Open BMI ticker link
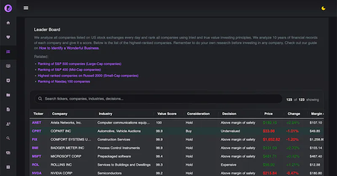 [x=35, y=148]
